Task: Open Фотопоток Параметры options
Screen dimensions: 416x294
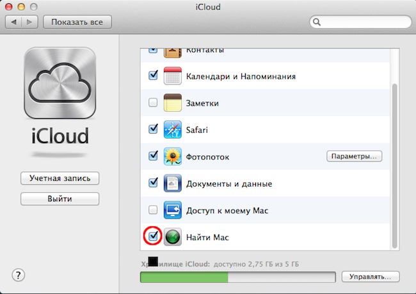Action: 354,156
